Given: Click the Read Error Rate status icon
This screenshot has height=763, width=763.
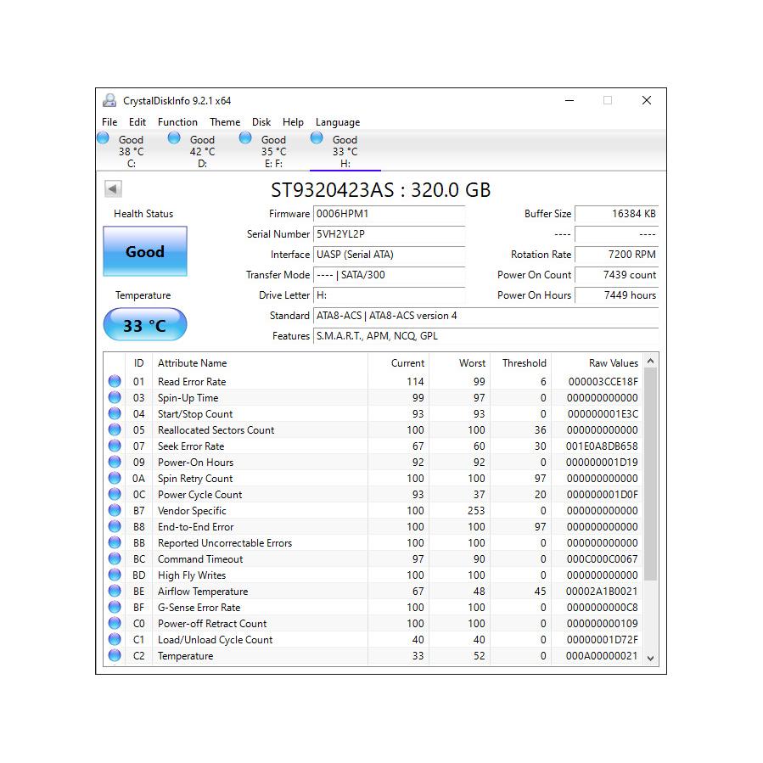Looking at the screenshot, I should pos(115,382).
